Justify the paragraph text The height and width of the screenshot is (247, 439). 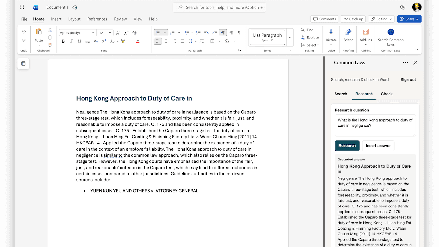coord(182,41)
